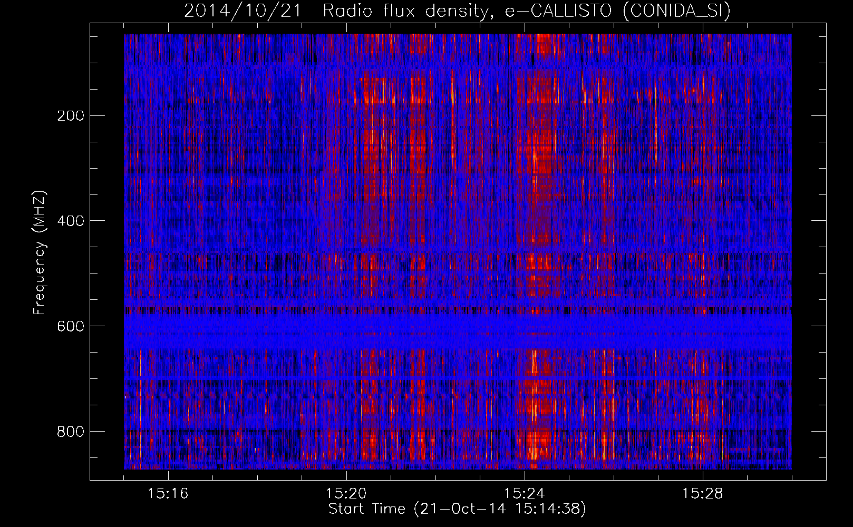Viewport: 853px width, 527px height.
Task: Click the 200 frequency tick label
Action: click(x=70, y=116)
